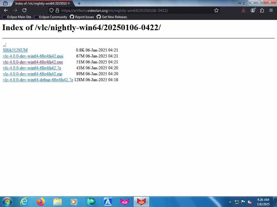Open a new tab
The image size is (277, 207).
coord(79,3)
